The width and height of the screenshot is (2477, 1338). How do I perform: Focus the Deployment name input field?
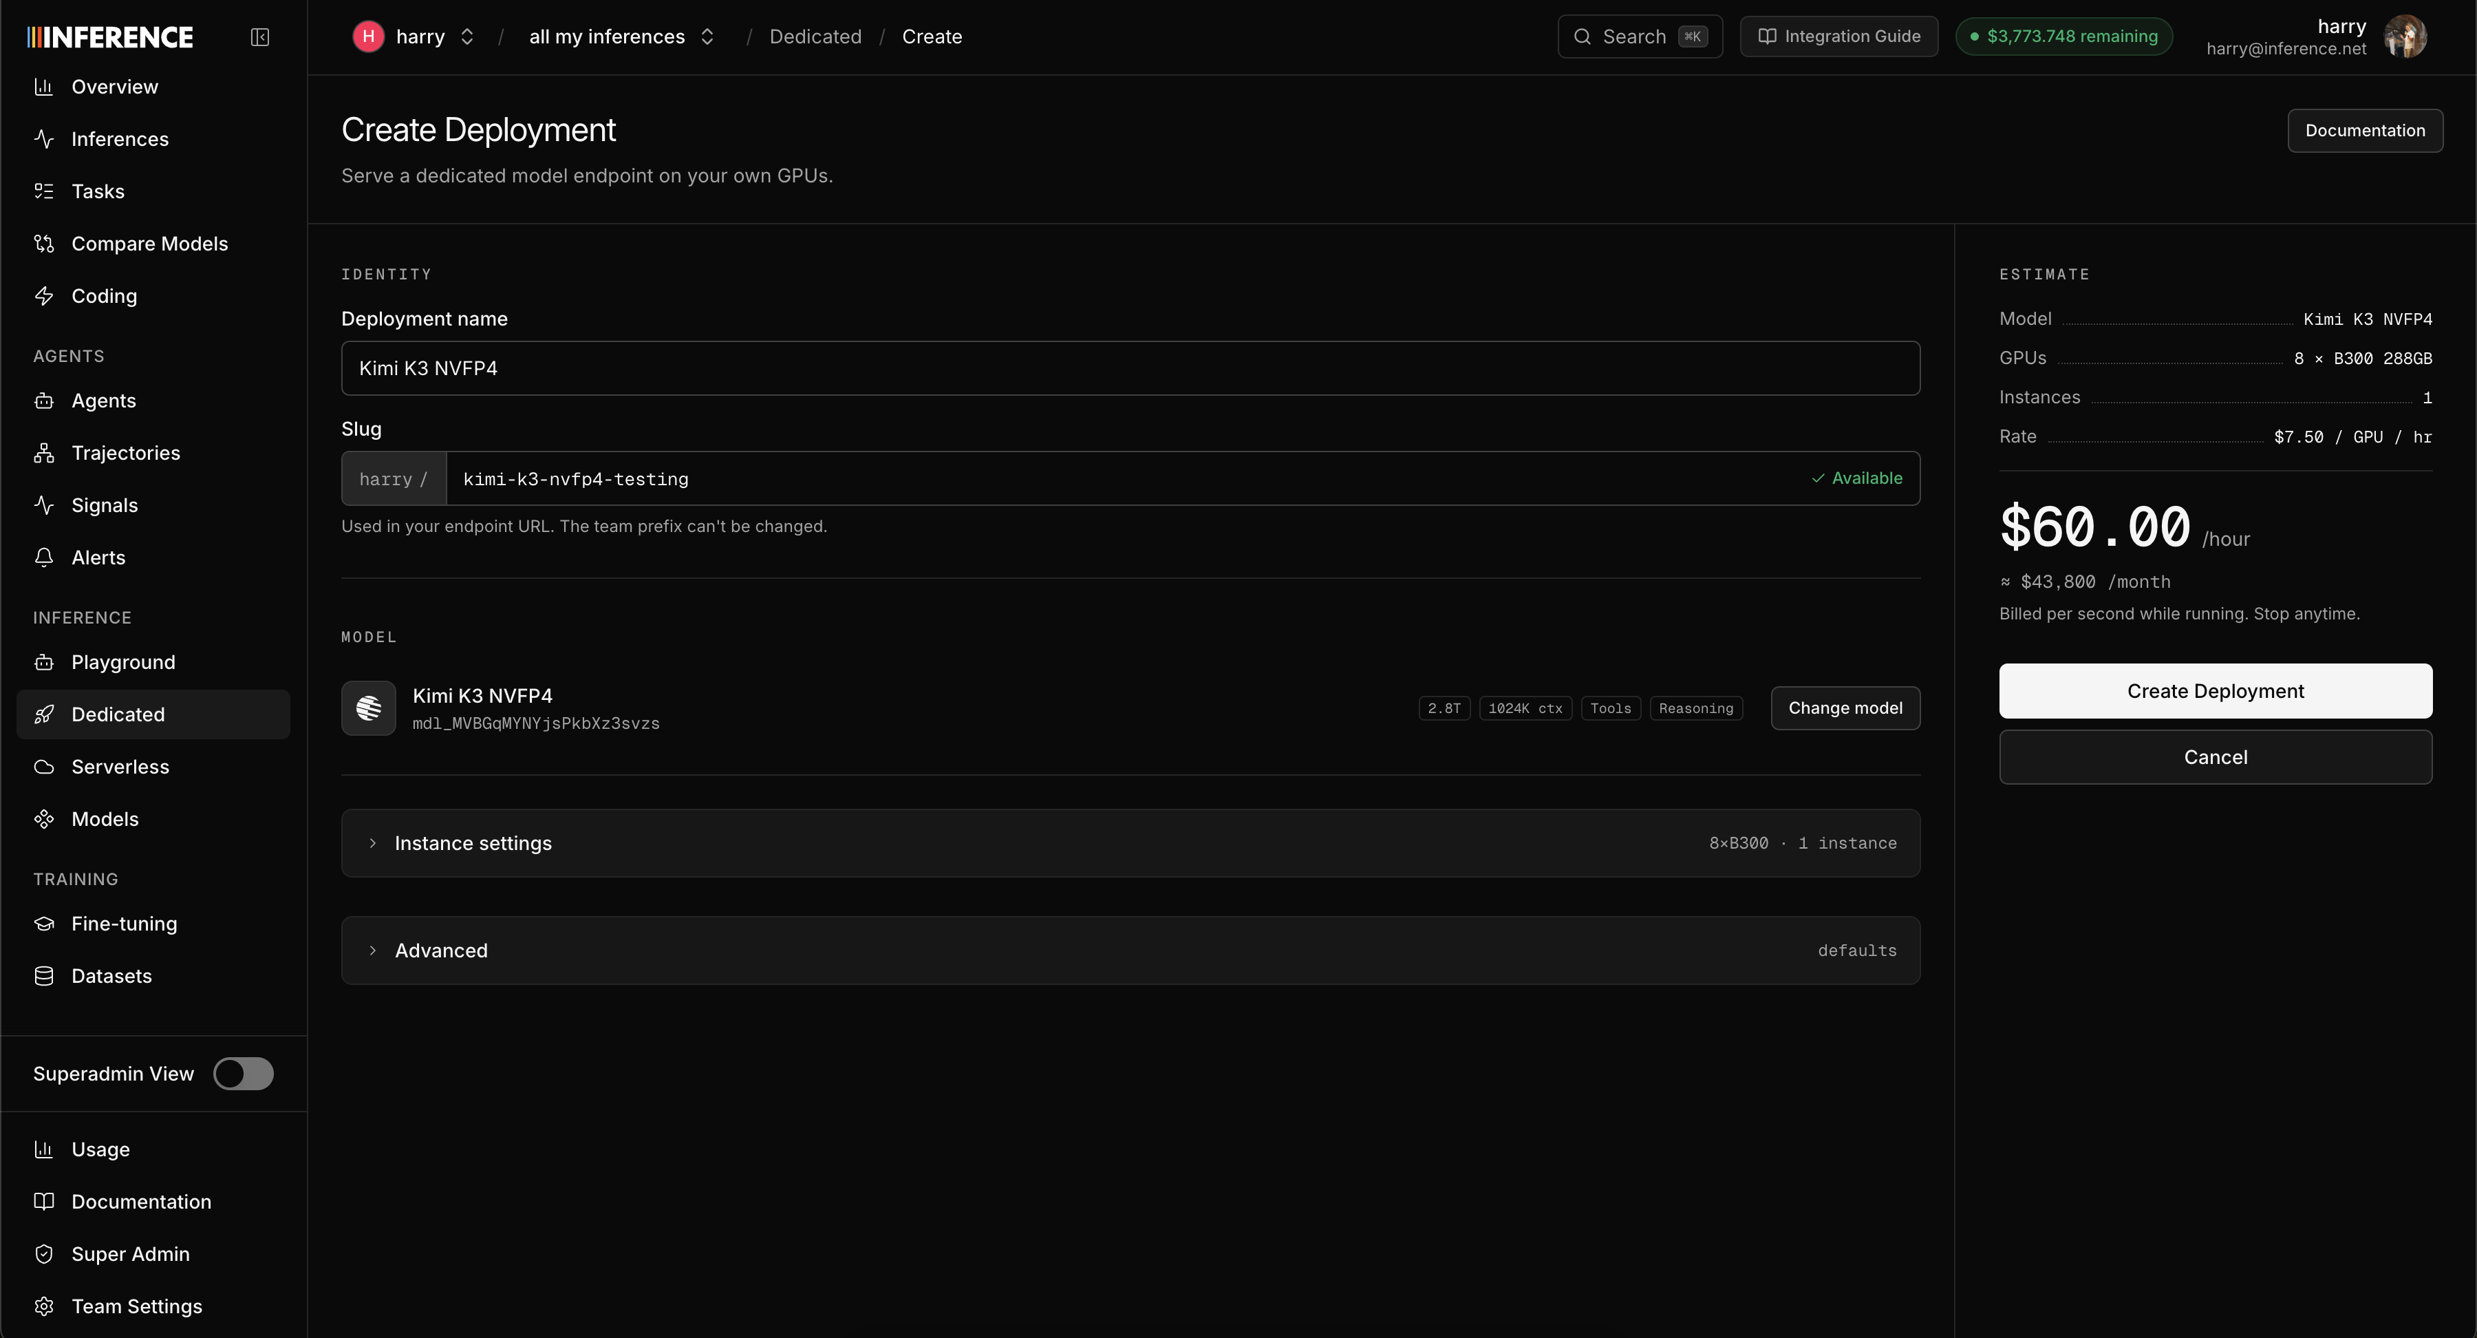tap(1130, 368)
